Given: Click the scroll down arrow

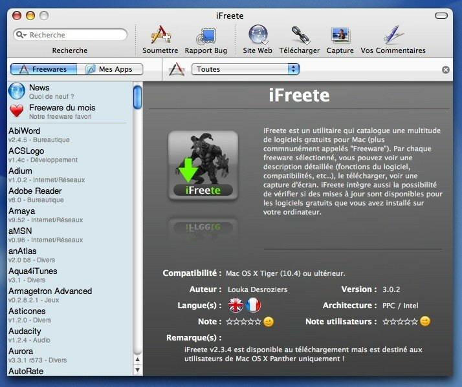Looking at the screenshot, I should click(138, 370).
